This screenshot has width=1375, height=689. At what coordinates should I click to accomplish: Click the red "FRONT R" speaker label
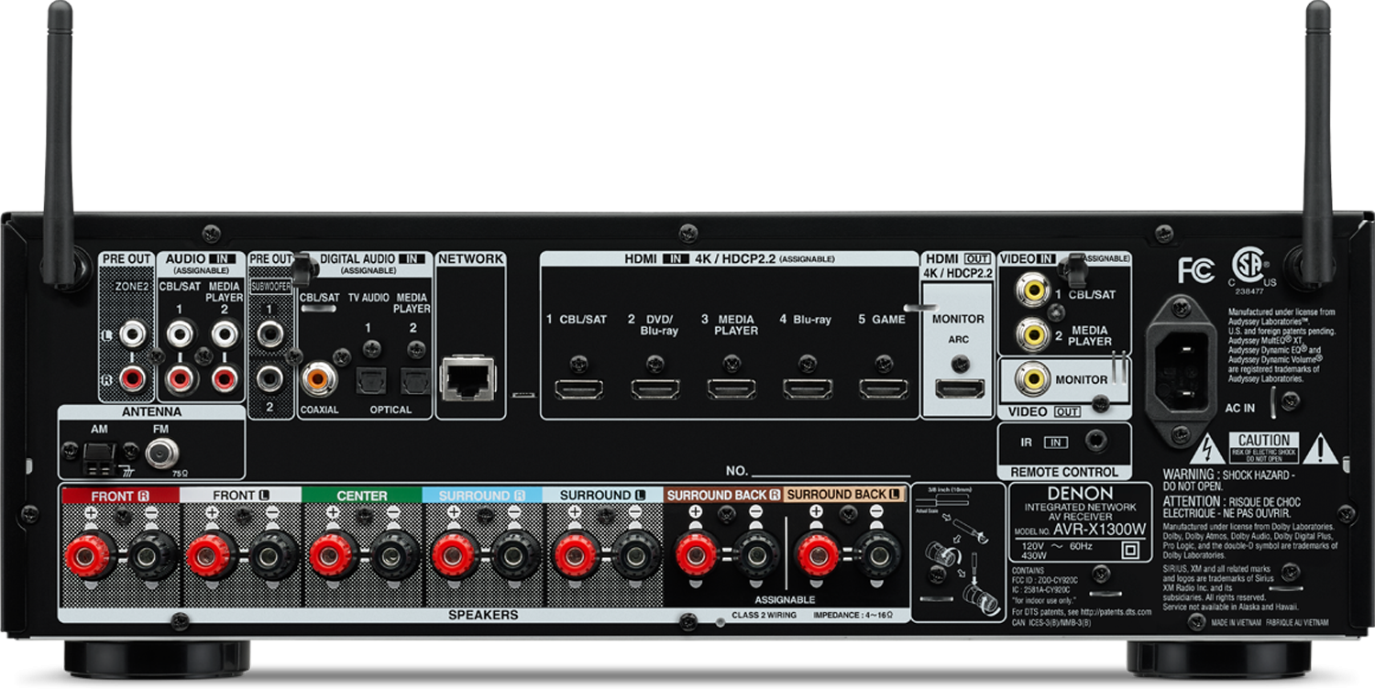[120, 496]
